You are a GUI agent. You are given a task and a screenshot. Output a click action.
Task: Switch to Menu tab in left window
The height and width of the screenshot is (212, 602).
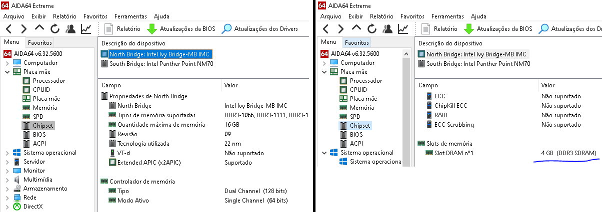(11, 42)
